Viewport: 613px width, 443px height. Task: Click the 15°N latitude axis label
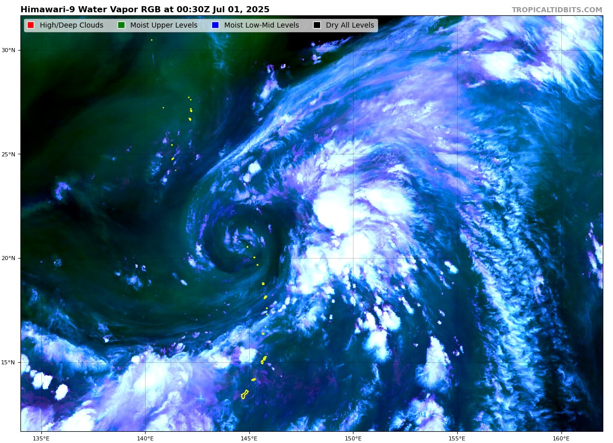tap(8, 362)
